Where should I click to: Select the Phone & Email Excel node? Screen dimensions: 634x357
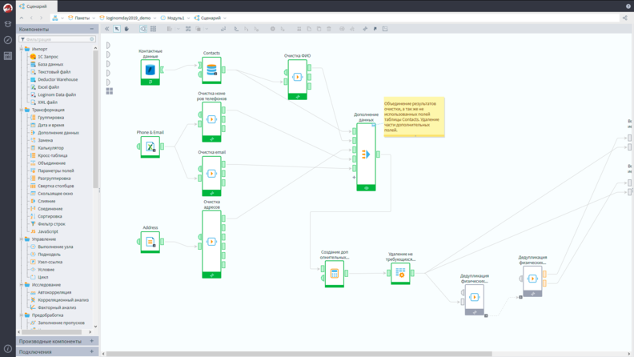pyautogui.click(x=150, y=146)
